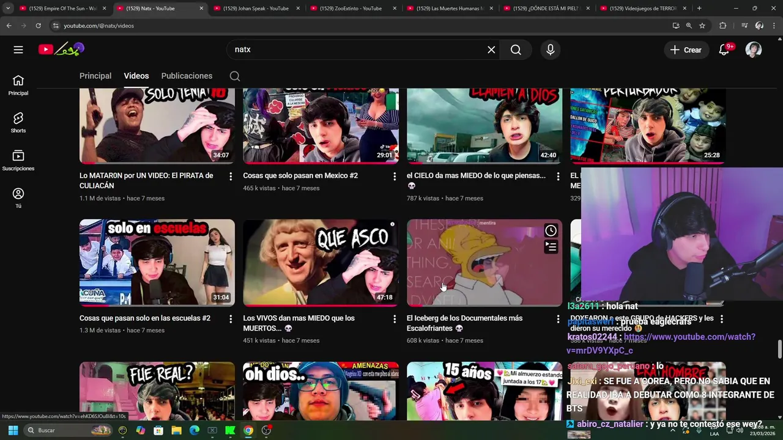Open the browser extensions puzzle icon
Screen dimensions: 783x440
[x=723, y=26]
